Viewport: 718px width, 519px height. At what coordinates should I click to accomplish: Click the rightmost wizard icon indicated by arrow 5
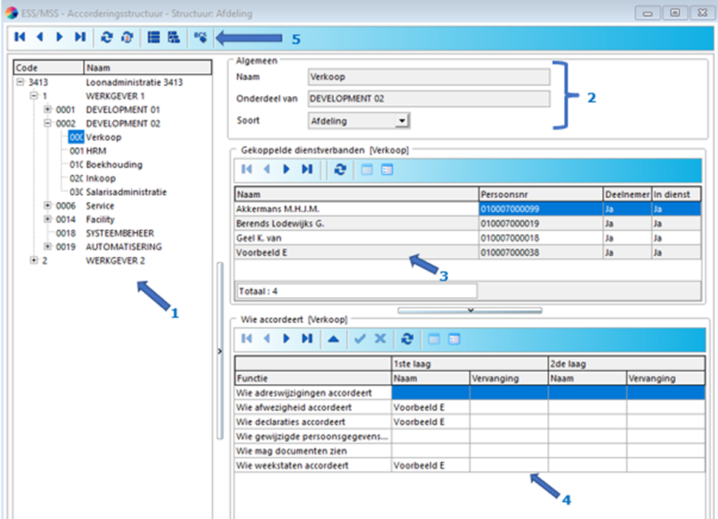pos(200,37)
